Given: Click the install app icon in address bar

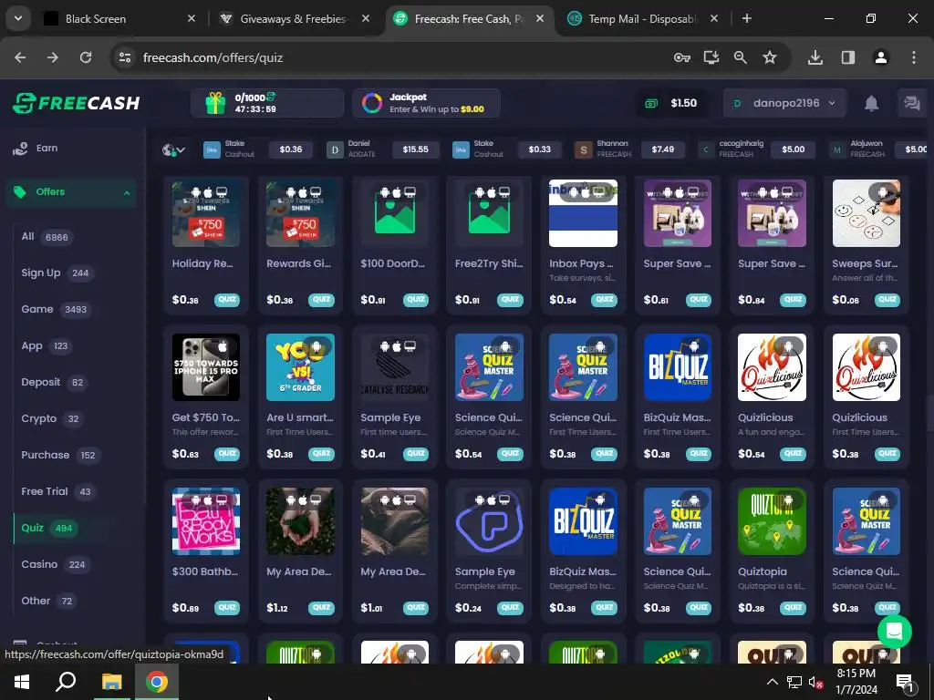Looking at the screenshot, I should (711, 57).
